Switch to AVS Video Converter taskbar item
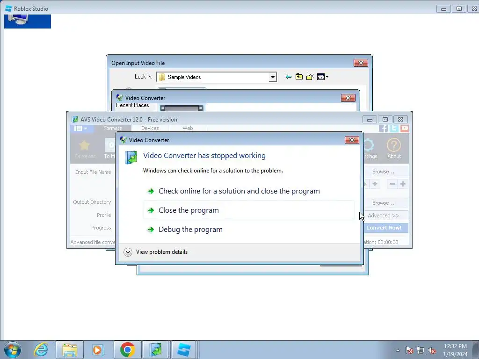 point(156,350)
